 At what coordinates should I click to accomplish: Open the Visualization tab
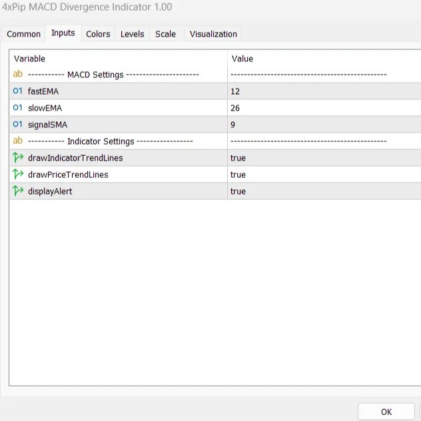pyautogui.click(x=213, y=34)
